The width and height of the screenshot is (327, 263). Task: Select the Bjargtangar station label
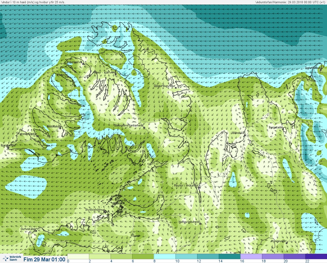[x=9, y=145]
